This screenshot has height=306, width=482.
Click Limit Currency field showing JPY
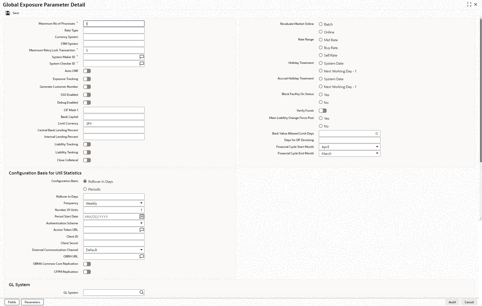[114, 123]
